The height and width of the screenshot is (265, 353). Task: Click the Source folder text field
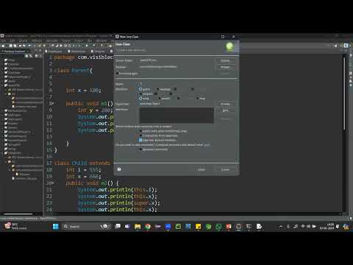pyautogui.click(x=176, y=60)
